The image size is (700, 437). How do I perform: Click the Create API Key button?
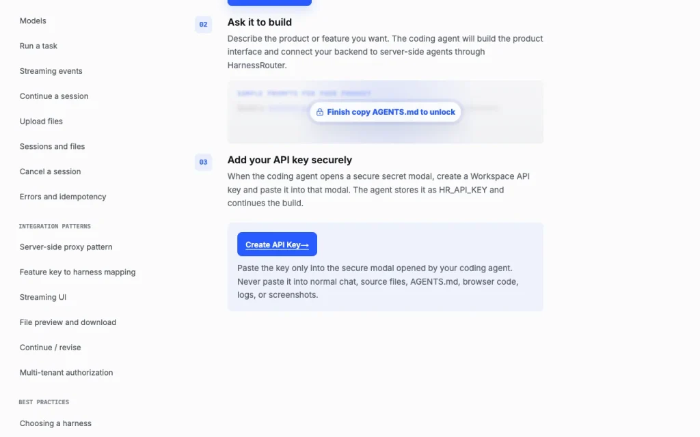coord(277,244)
